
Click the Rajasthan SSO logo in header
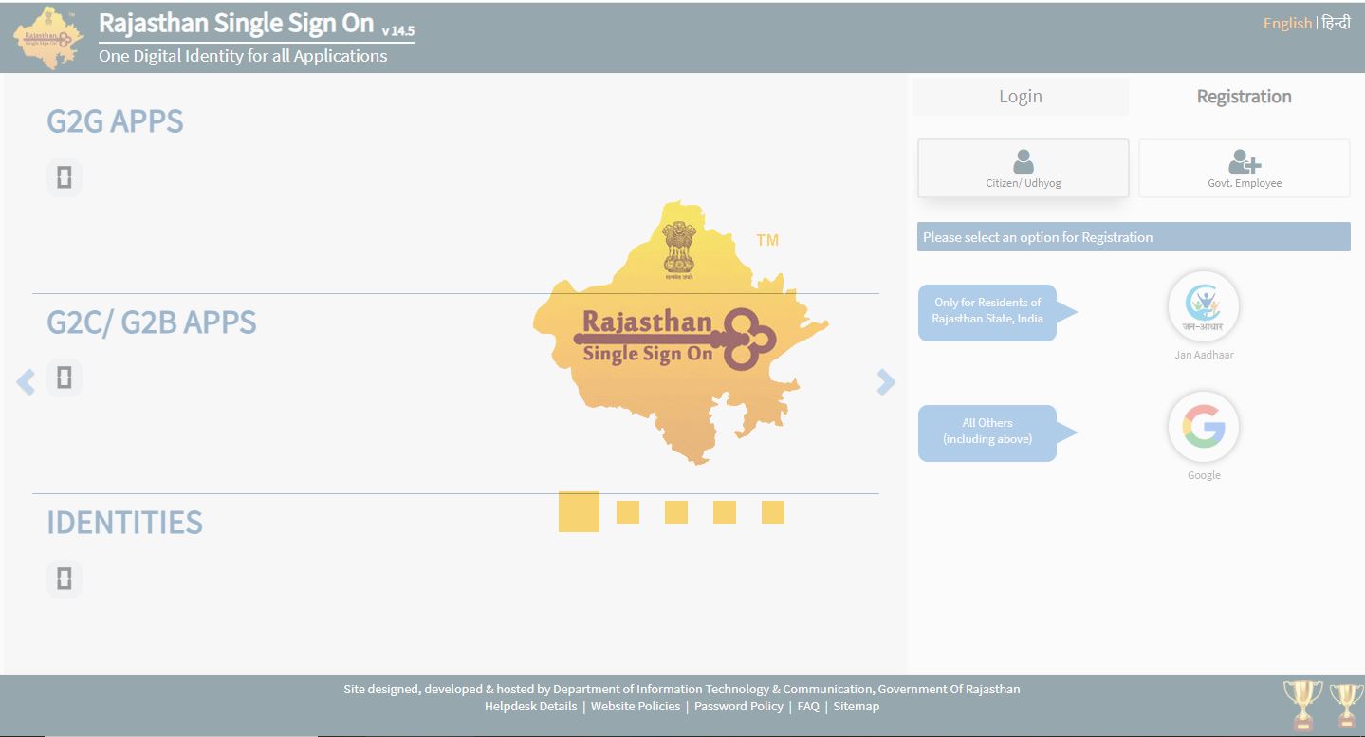(x=47, y=38)
